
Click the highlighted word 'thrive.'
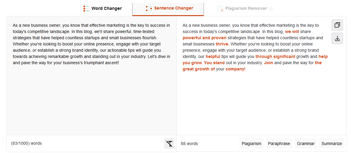tap(223, 44)
